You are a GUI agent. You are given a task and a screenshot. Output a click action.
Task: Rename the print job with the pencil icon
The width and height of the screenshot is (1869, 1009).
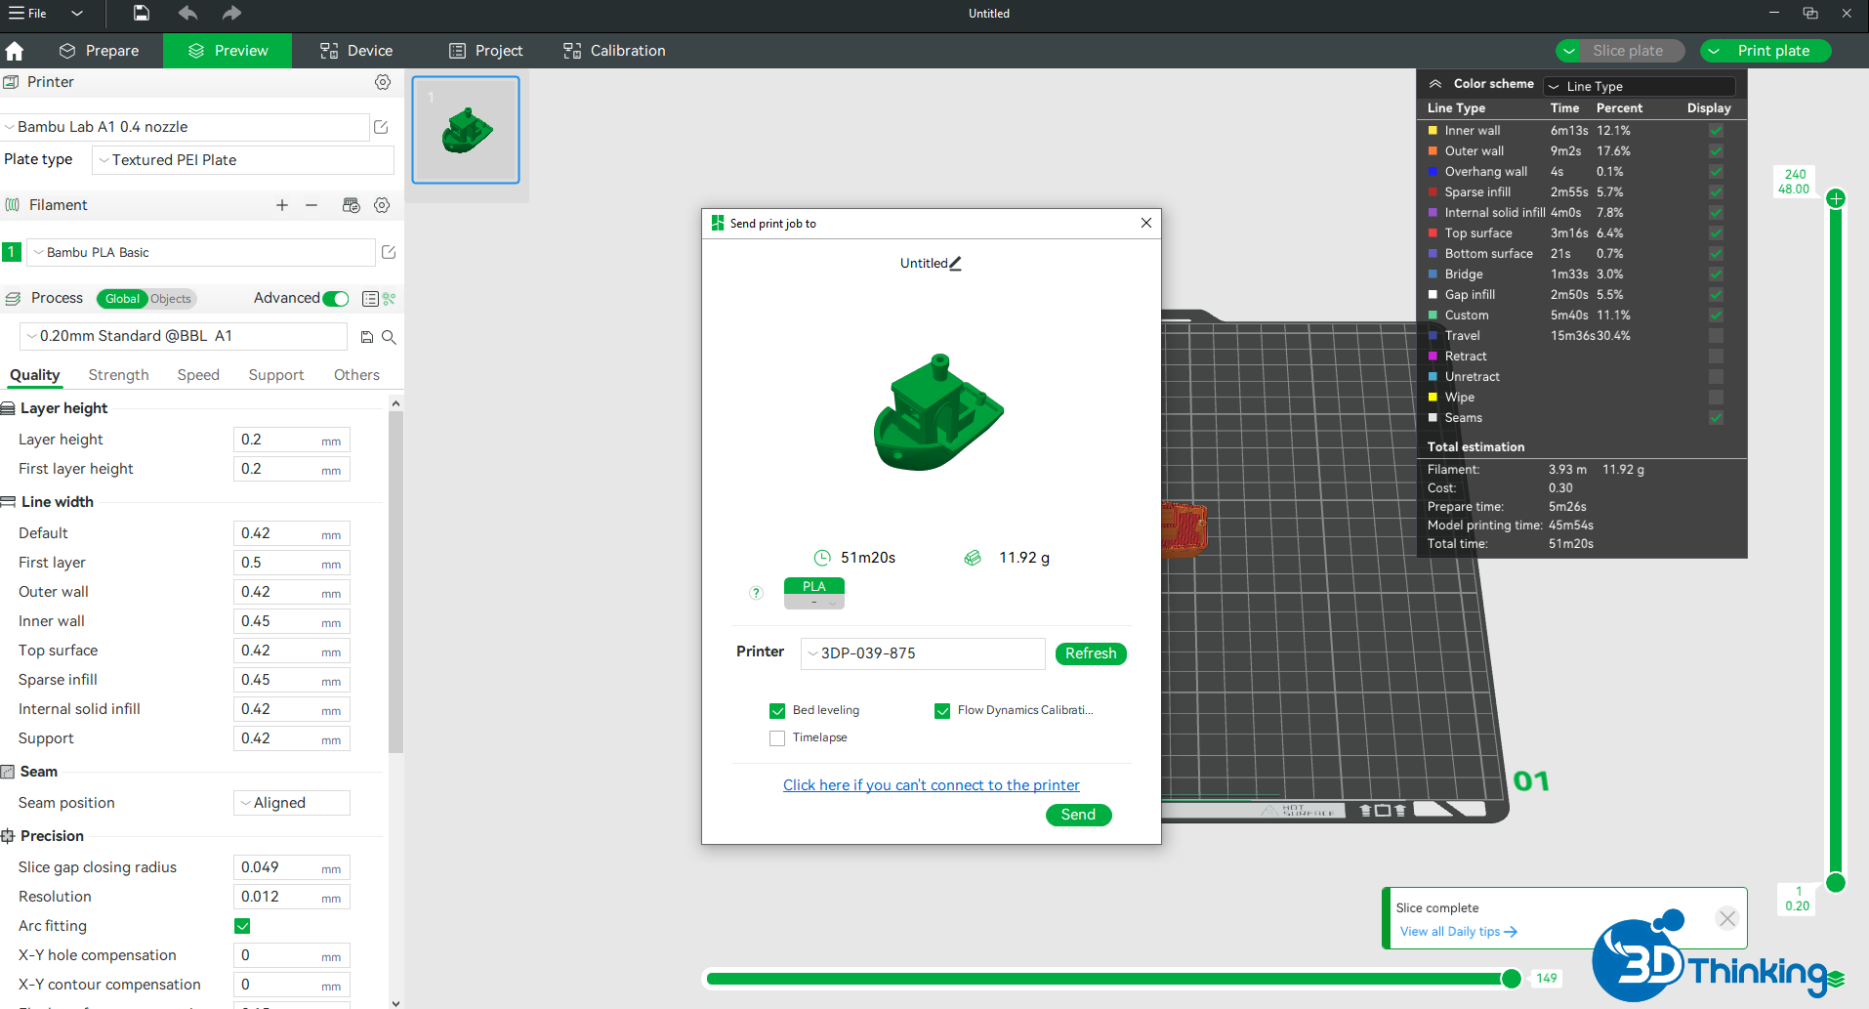click(x=955, y=263)
